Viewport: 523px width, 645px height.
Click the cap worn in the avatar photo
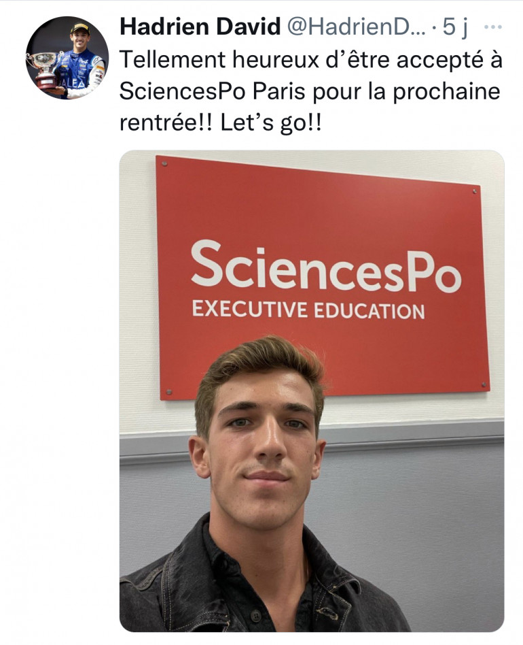click(x=80, y=29)
